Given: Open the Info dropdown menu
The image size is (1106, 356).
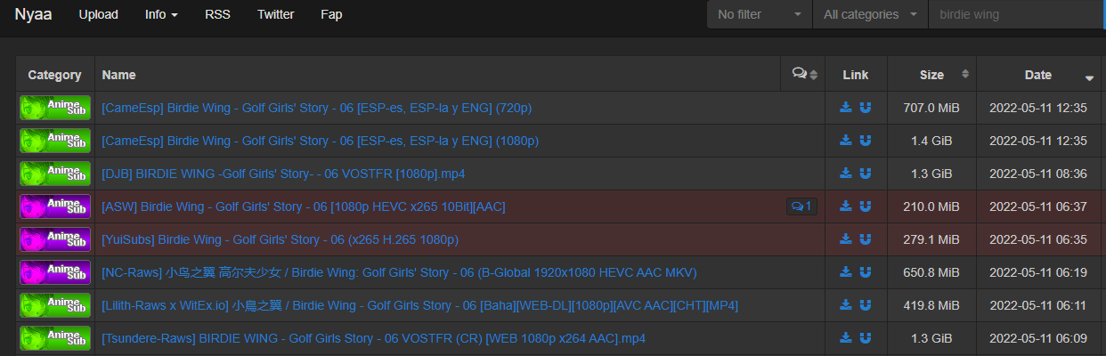Looking at the screenshot, I should coord(161,14).
